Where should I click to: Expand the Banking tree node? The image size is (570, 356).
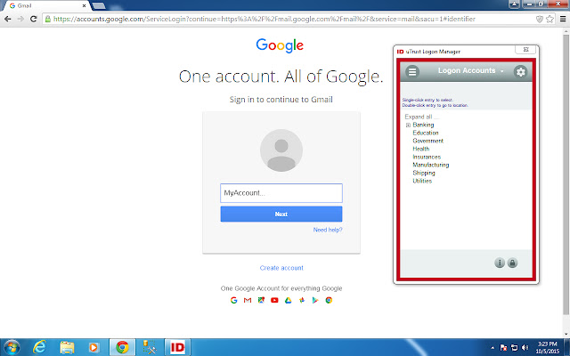[x=408, y=125]
